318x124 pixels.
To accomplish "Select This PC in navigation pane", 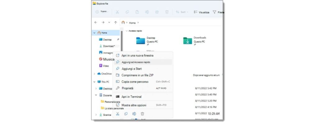I will 103,82.
